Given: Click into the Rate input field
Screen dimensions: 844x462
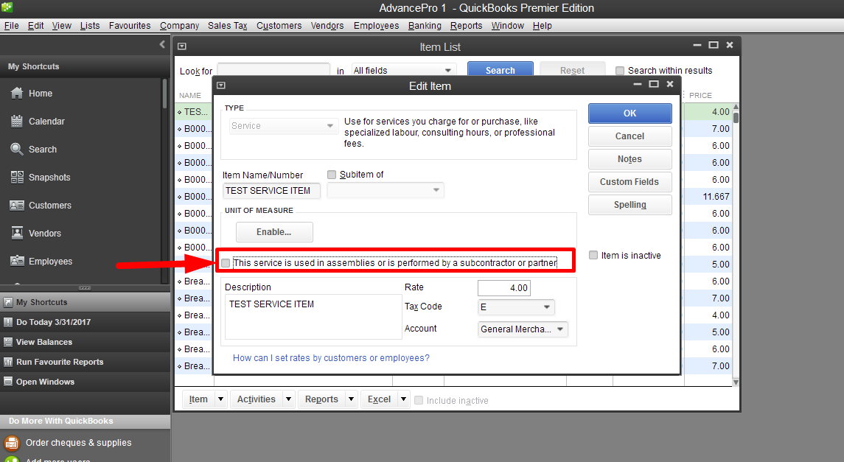Looking at the screenshot, I should [503, 288].
